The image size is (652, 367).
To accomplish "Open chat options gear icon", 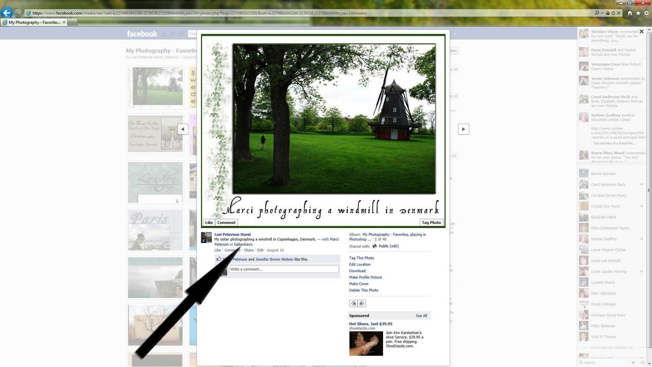I will coord(633,363).
